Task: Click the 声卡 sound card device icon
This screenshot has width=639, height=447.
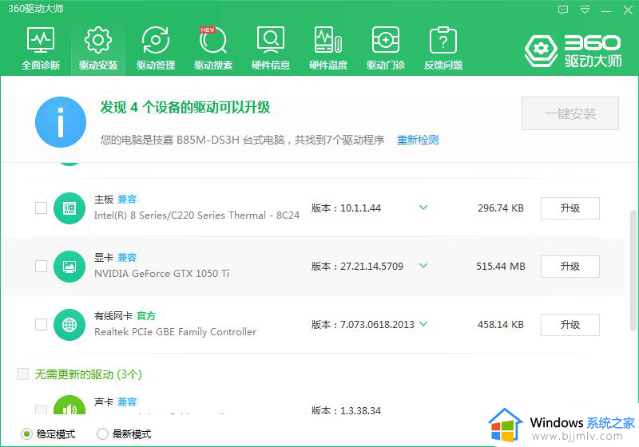Action: [x=69, y=405]
